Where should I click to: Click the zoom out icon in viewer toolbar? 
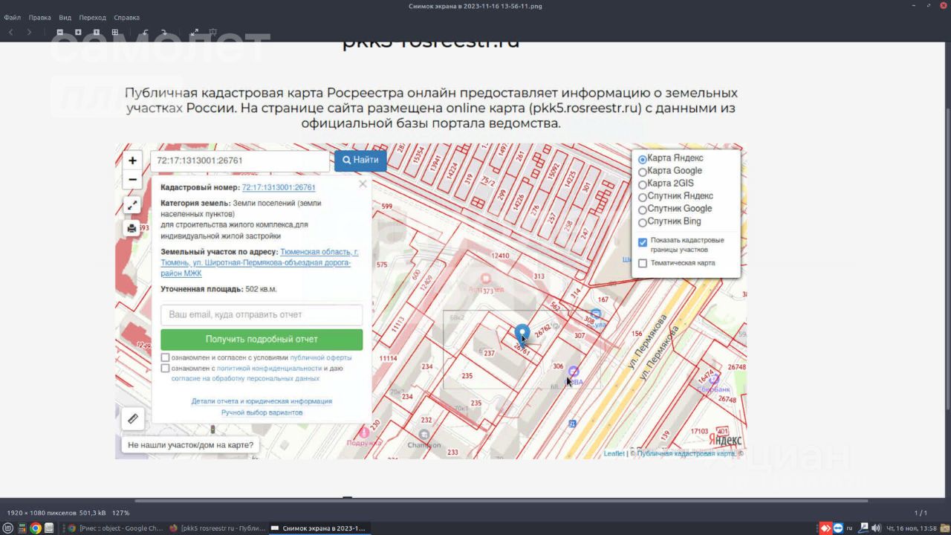[x=60, y=32]
